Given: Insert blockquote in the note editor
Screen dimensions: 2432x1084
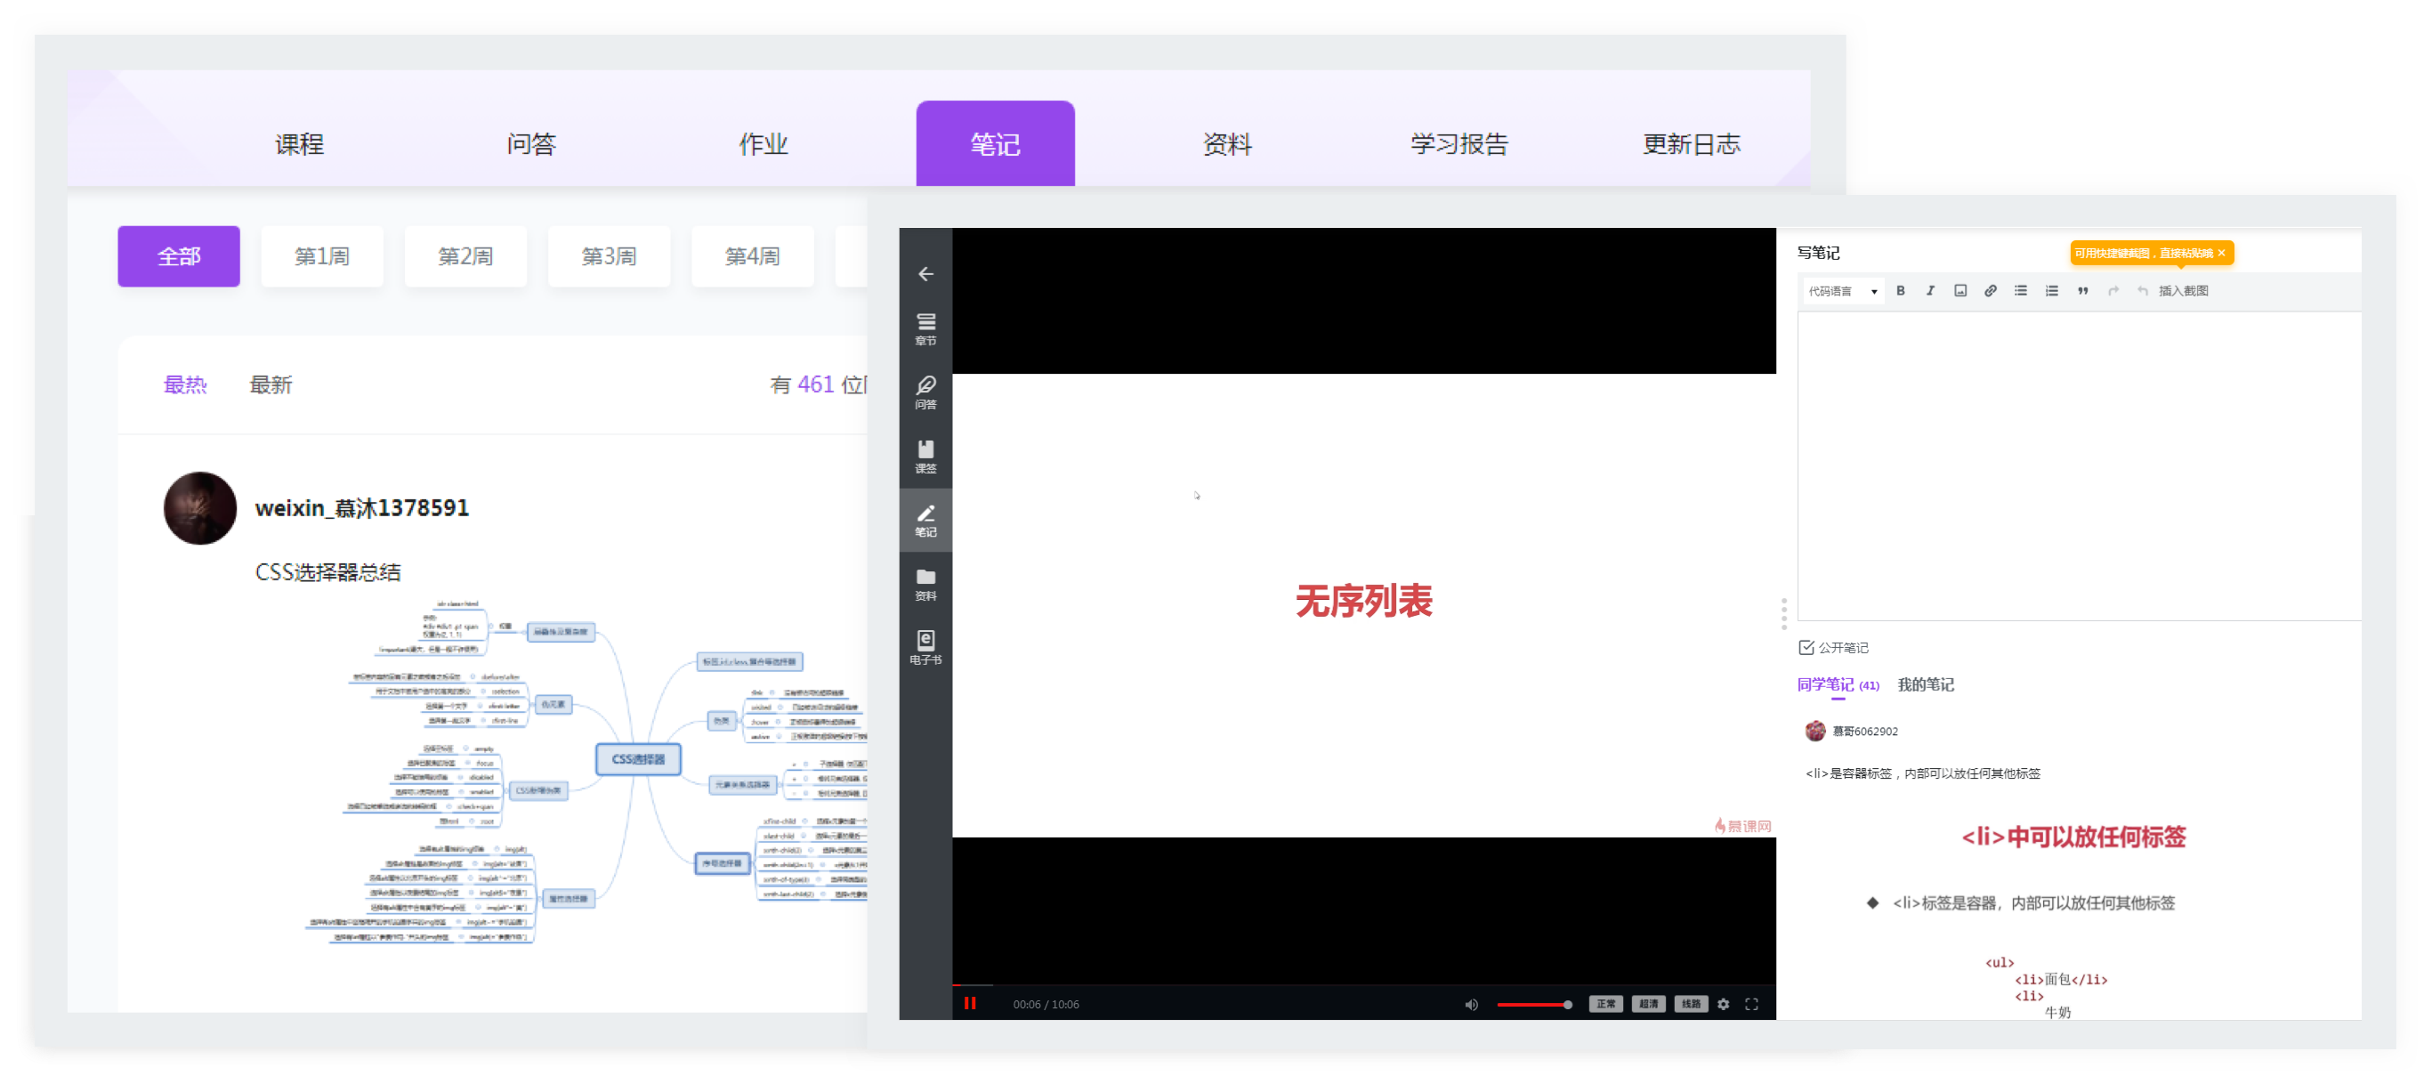Looking at the screenshot, I should pos(2081,291).
